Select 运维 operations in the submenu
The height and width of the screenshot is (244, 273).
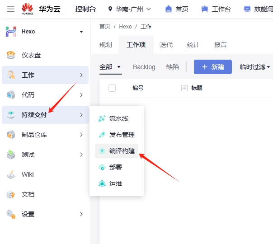[x=115, y=183]
